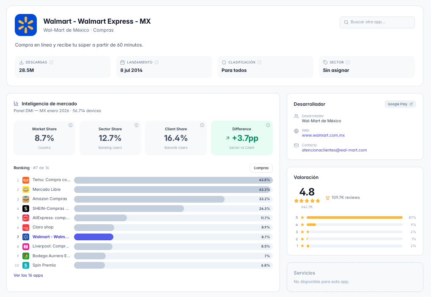The image size is (431, 297).
Task: Click the Lanzamiento info icon
Action: [x=156, y=62]
